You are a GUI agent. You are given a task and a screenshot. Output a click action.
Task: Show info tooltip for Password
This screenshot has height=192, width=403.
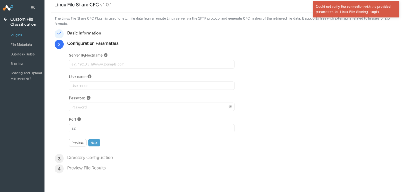click(89, 98)
